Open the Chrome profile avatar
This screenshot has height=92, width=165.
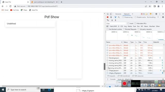pos(159,6)
